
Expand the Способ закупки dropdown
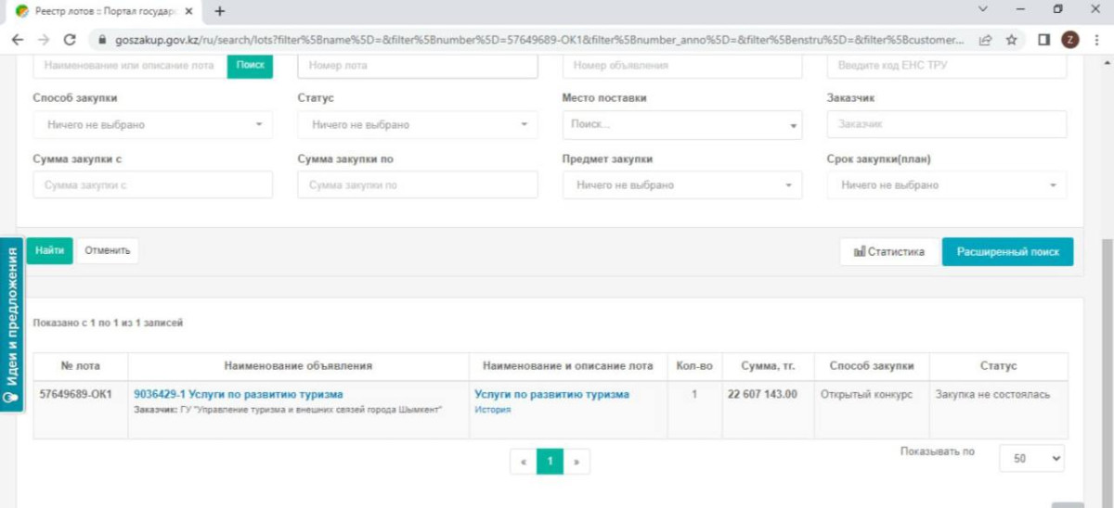pyautogui.click(x=153, y=124)
